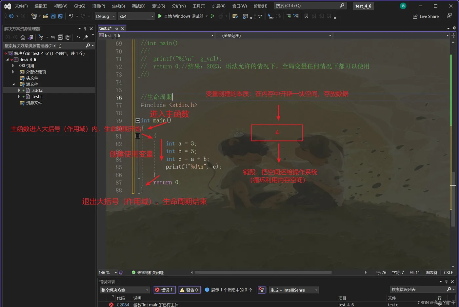The width and height of the screenshot is (459, 307).
Task: Open the test_4_6 project scope dropdown
Action: [x=156, y=35]
